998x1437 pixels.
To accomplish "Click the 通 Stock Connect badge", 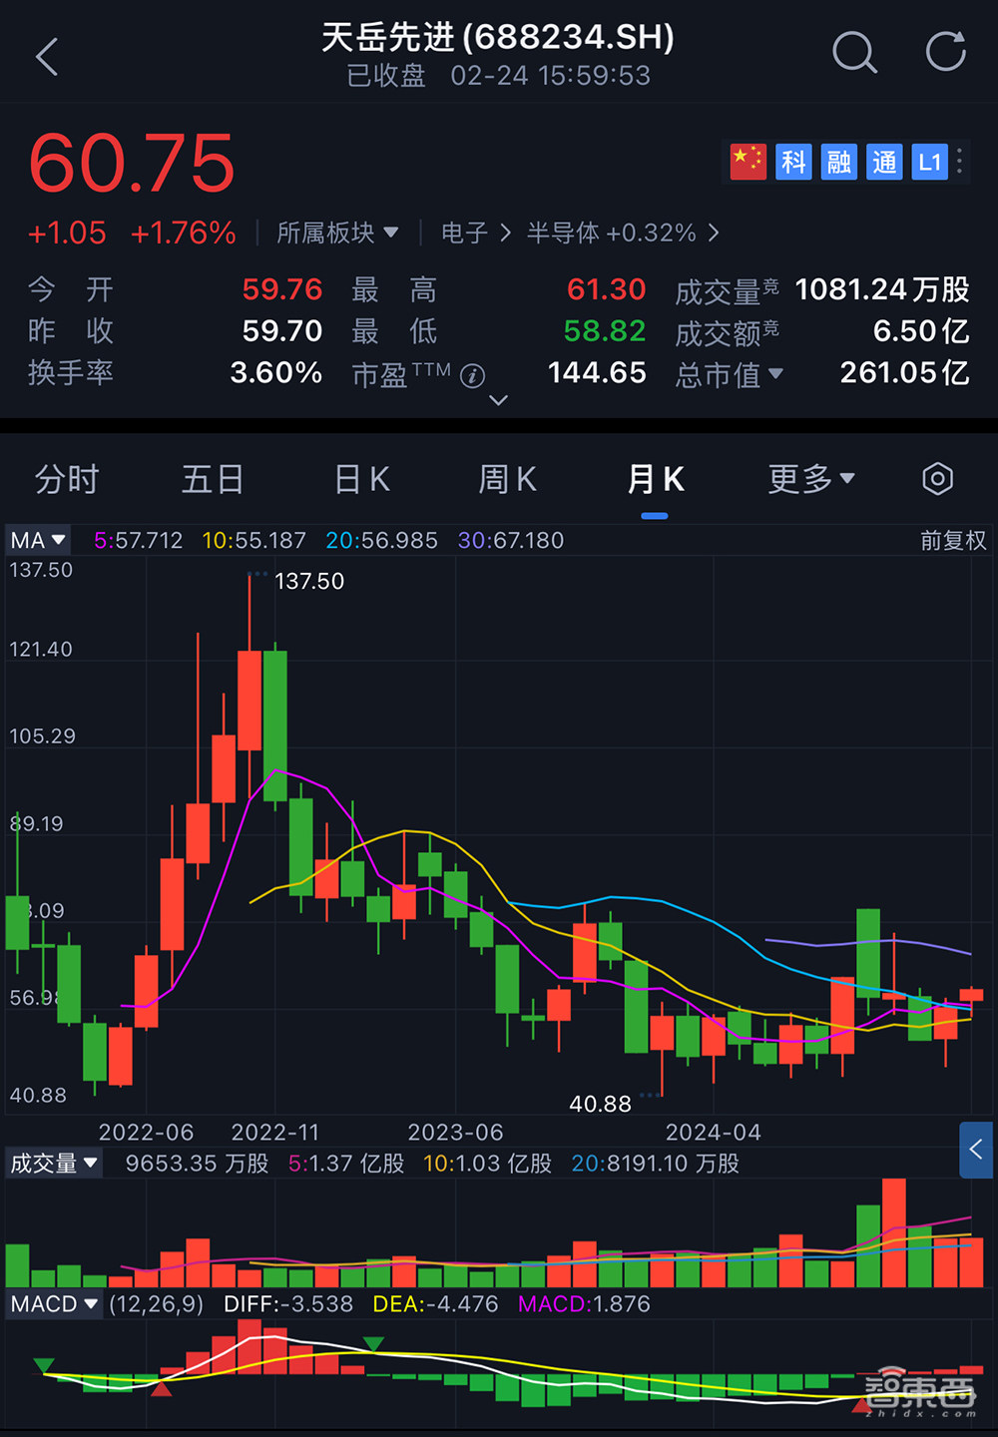I will click(x=884, y=162).
